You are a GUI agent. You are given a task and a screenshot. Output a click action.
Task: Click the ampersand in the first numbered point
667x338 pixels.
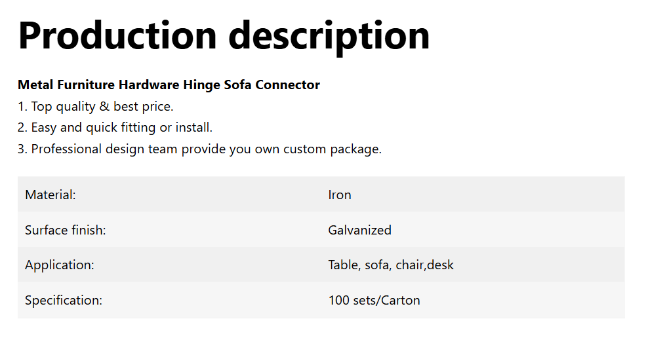pyautogui.click(x=104, y=106)
